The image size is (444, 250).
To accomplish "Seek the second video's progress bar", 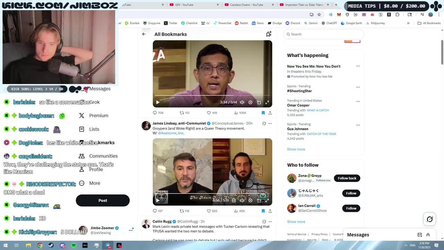I will (x=212, y=193).
